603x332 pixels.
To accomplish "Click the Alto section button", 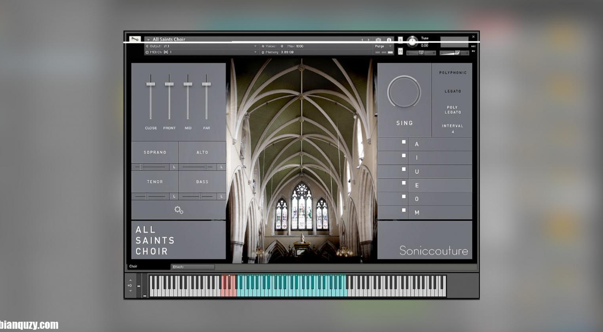I will click(202, 152).
